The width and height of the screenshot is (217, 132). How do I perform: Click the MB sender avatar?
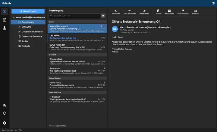coord(115,29)
